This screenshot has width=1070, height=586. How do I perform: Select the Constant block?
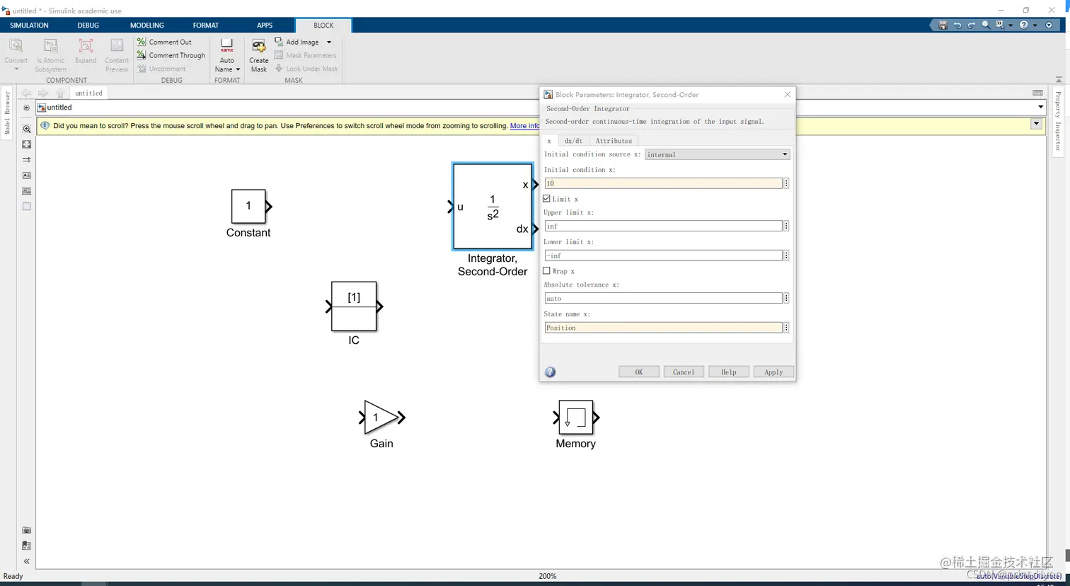[248, 206]
